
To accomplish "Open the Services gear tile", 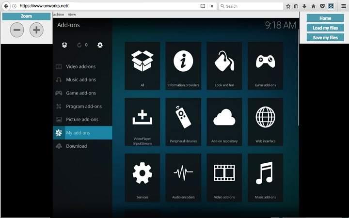I will click(x=143, y=177).
